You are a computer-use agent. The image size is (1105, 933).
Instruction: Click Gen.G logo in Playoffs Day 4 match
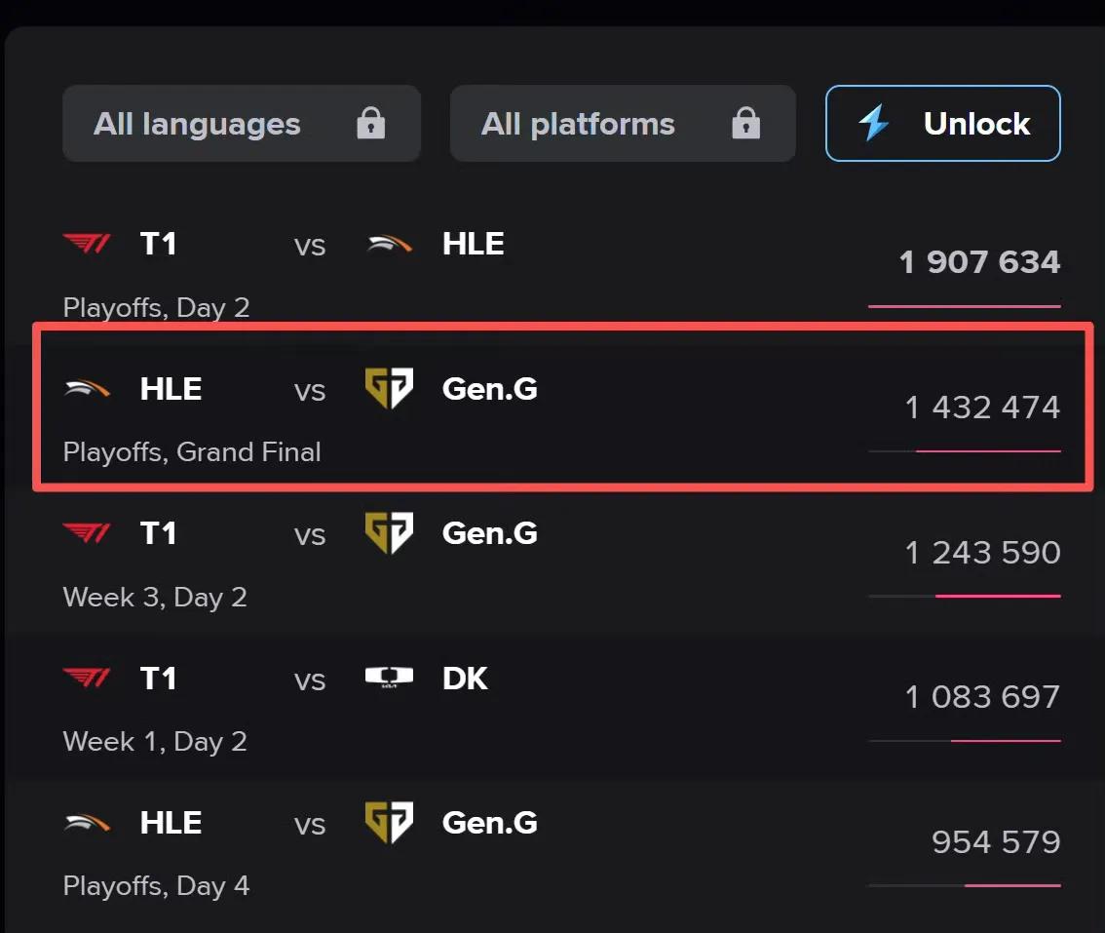point(389,822)
